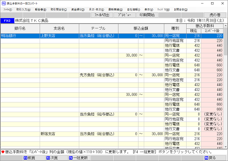Open the 取引入力(A) menu
Screen dimensions: 228x161
point(24,10)
